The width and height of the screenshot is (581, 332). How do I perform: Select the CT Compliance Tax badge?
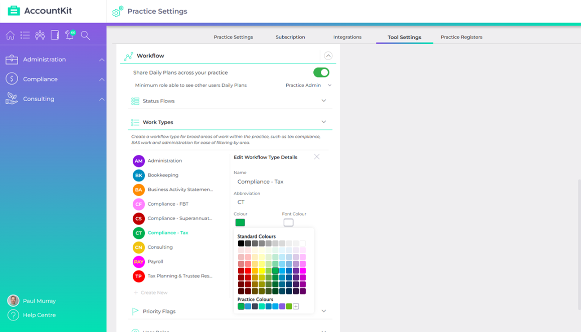[x=138, y=233]
